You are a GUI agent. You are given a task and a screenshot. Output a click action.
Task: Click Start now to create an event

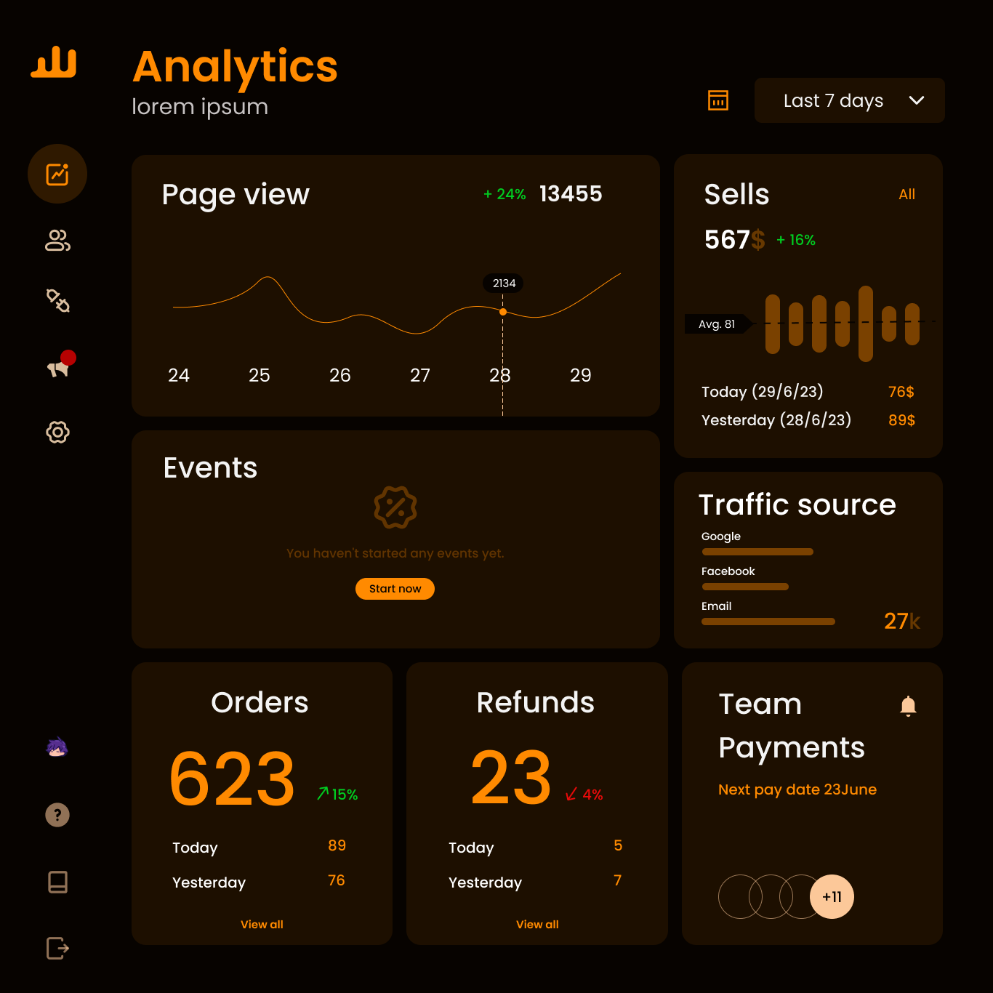coord(395,589)
